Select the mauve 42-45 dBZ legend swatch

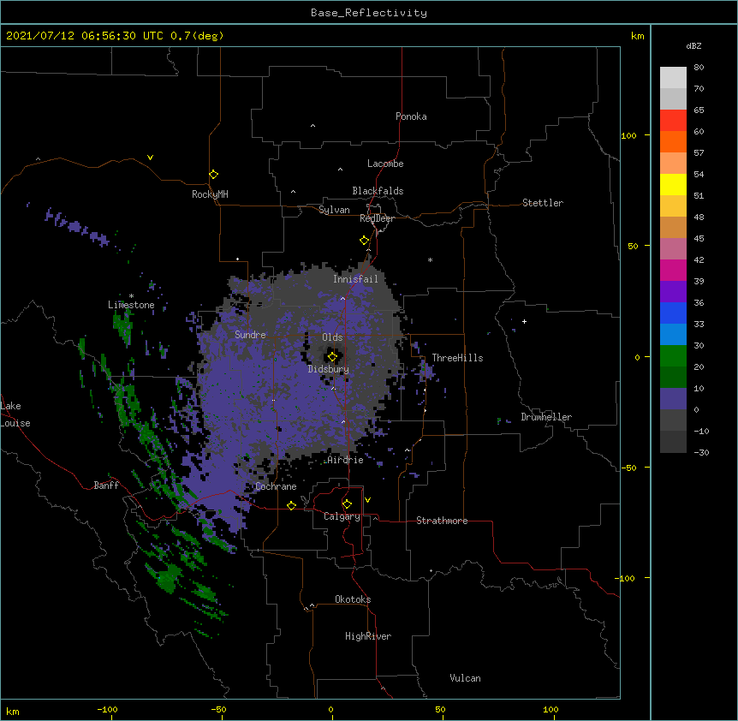point(673,248)
